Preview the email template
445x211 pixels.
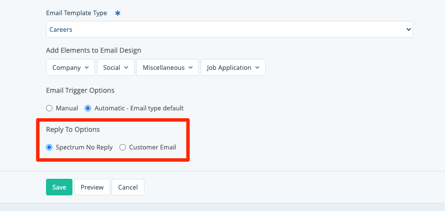pos(92,187)
